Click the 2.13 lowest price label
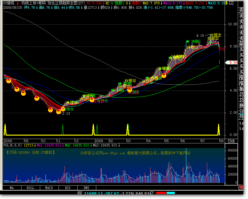Screen dimensions: 248x199 click(x=66, y=114)
